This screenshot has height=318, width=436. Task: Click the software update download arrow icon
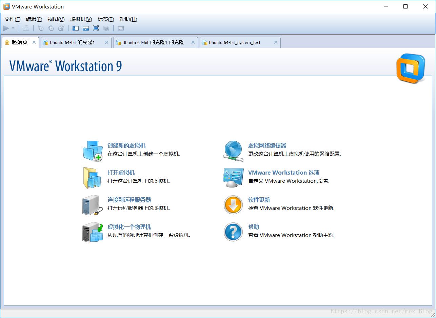pos(233,205)
